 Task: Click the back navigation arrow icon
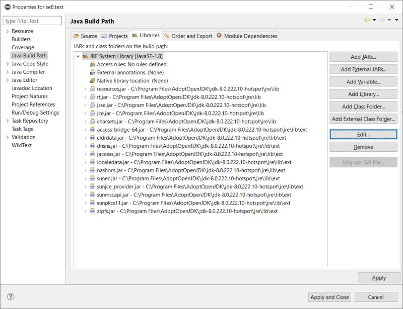click(367, 21)
